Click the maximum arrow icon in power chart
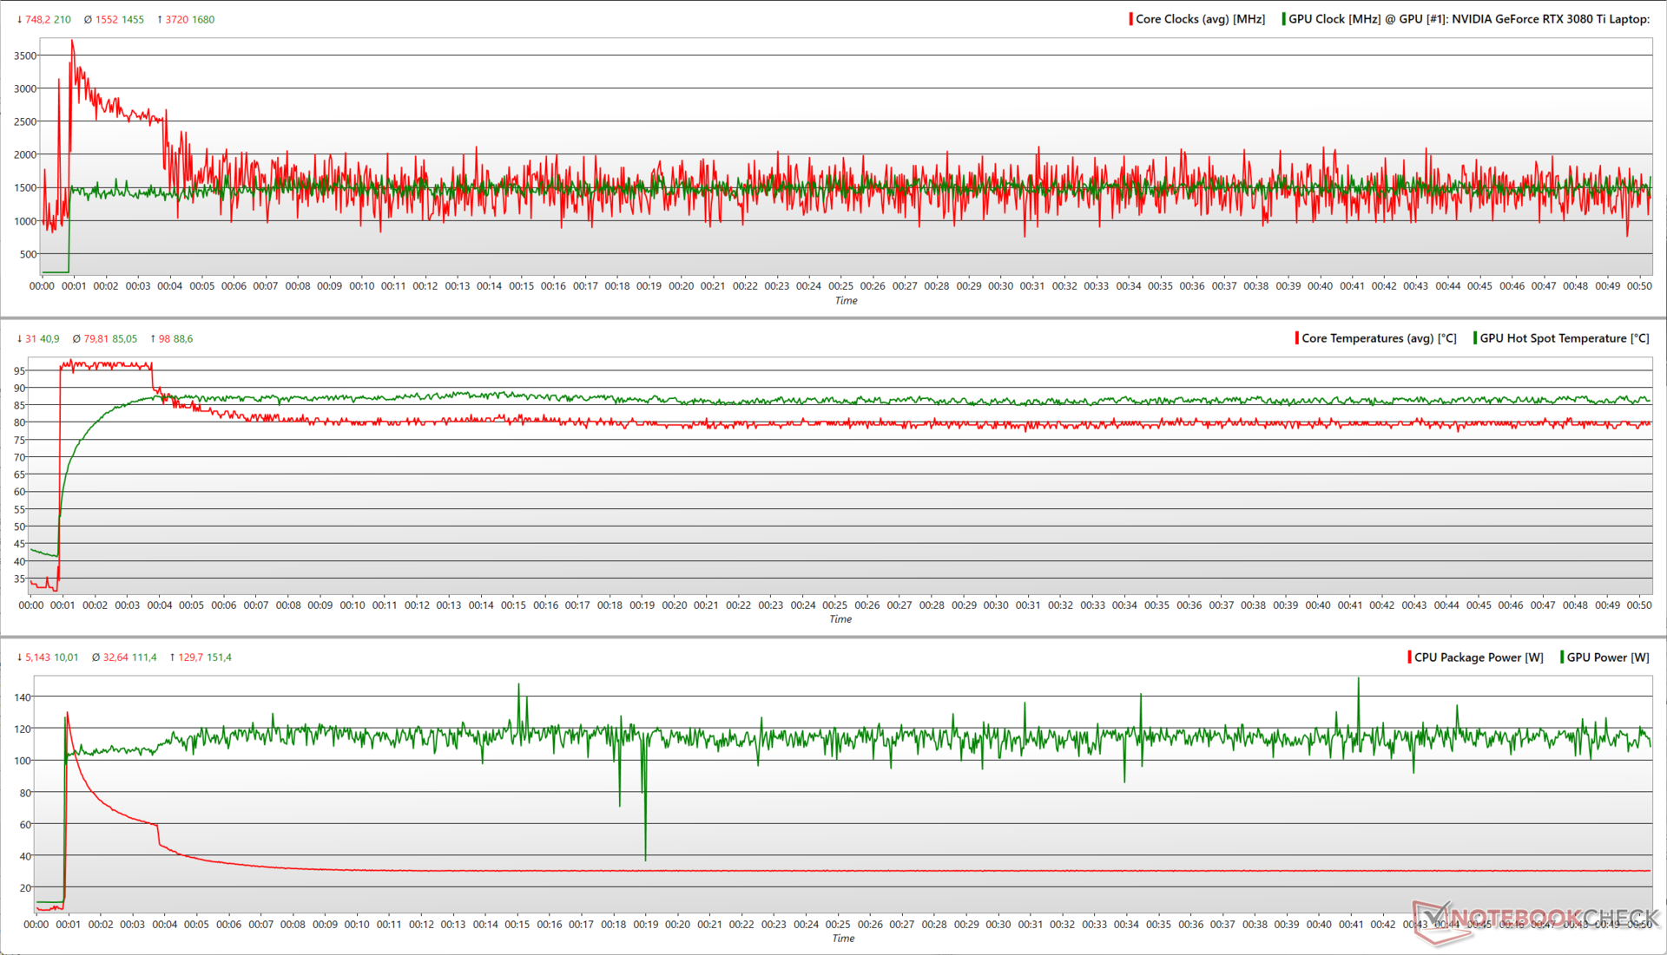The height and width of the screenshot is (955, 1667). point(172,657)
